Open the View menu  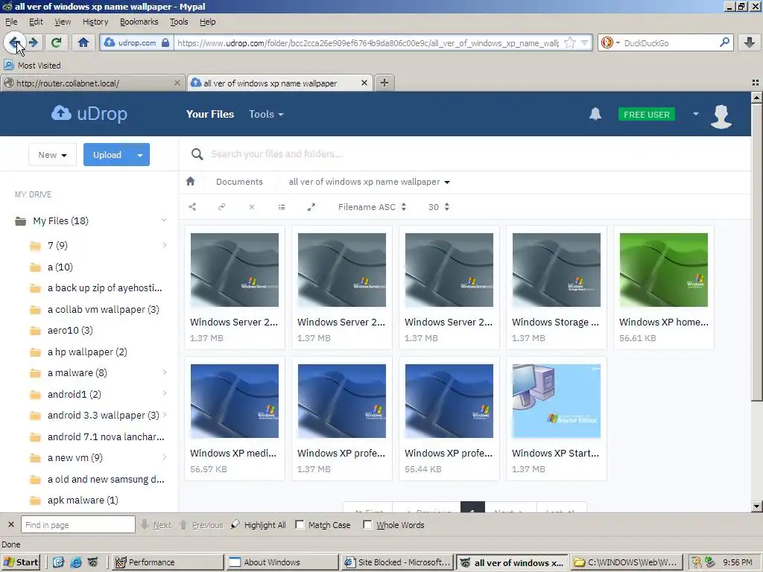63,22
